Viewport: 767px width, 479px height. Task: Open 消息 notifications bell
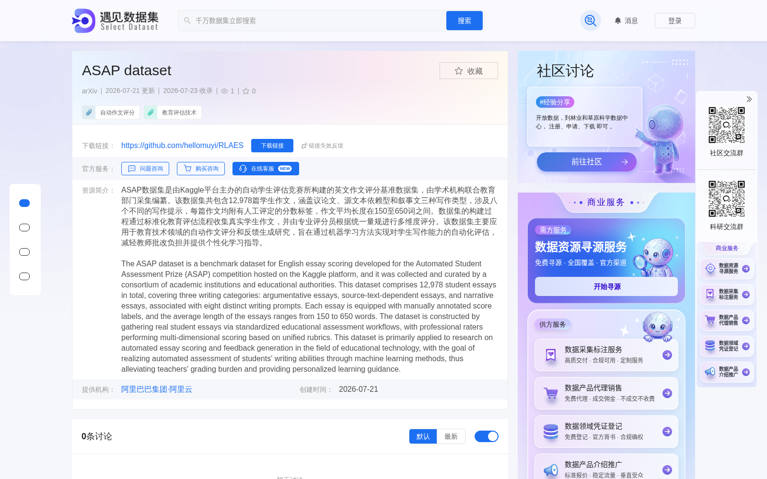click(626, 21)
